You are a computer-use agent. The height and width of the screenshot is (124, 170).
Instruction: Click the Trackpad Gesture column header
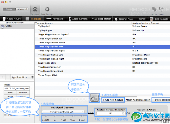click(83, 23)
